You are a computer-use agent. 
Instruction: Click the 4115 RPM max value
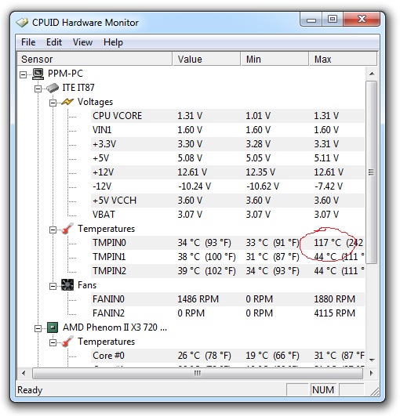coord(335,313)
